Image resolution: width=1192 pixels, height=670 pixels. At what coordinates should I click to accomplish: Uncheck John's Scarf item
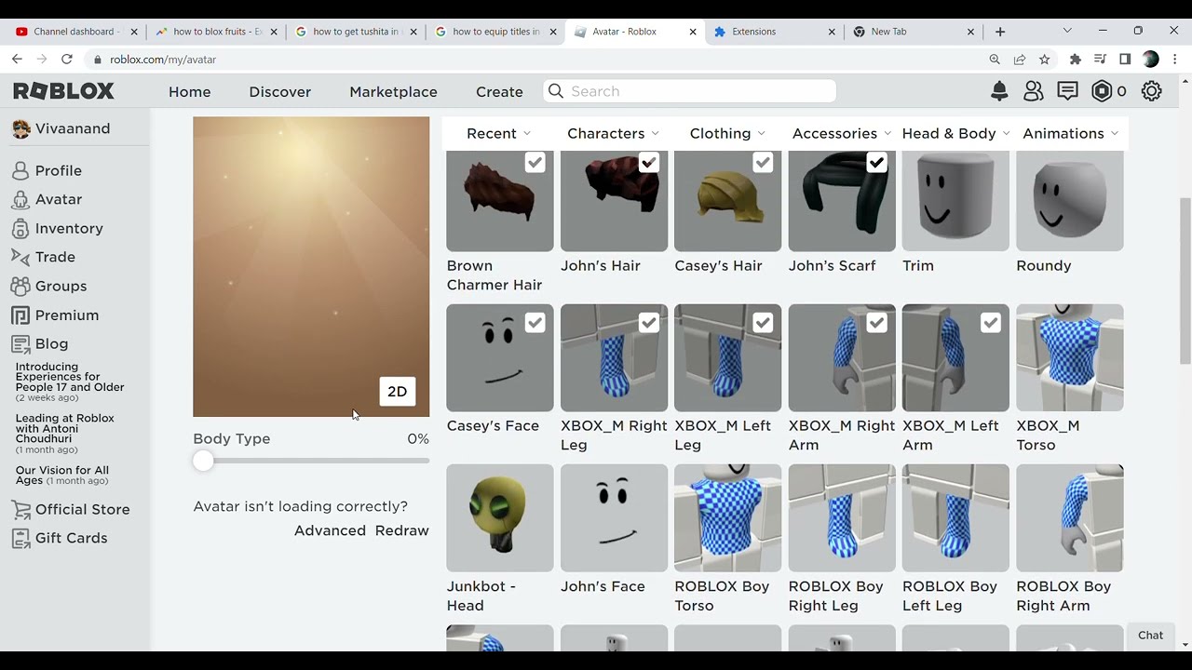pyautogui.click(x=876, y=163)
